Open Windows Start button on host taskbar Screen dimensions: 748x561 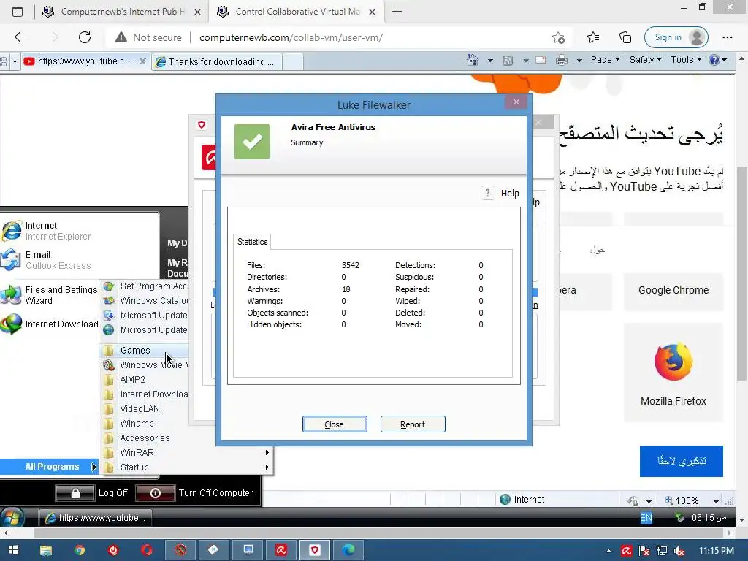click(x=13, y=550)
